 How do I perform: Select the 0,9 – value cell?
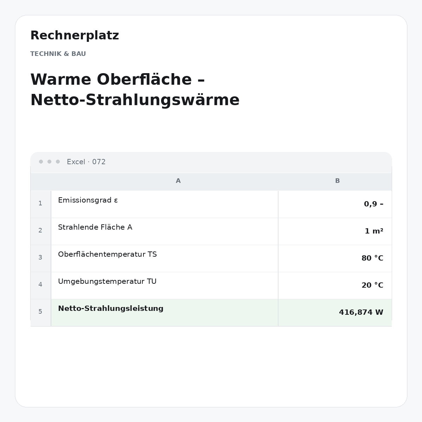[x=335, y=204]
